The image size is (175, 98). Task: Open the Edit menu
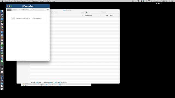(x=19, y=1)
